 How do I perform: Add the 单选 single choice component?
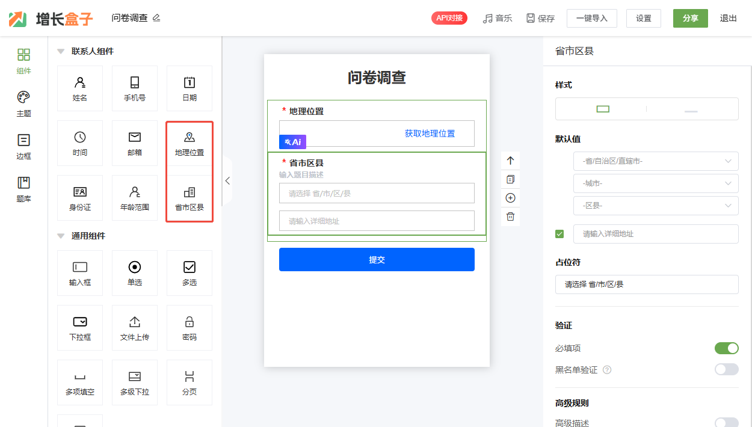135,273
